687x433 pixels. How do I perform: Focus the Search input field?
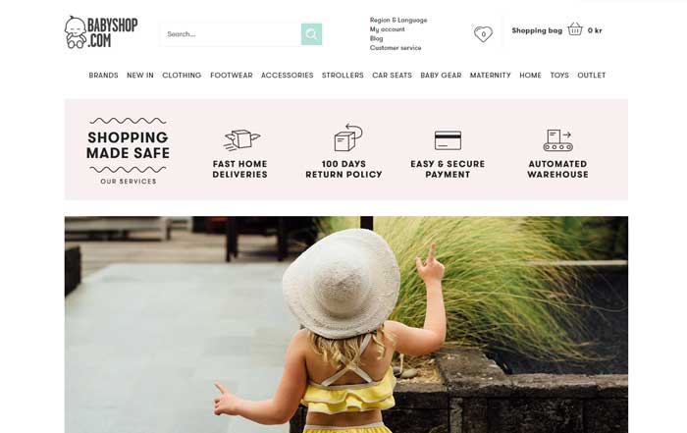[231, 34]
